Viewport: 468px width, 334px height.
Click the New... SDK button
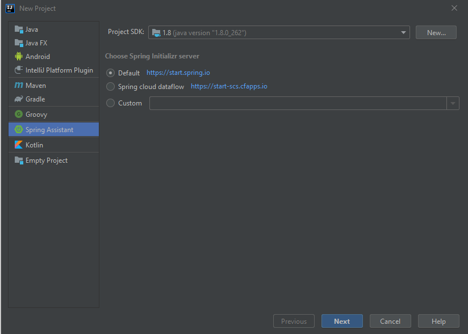click(x=436, y=33)
